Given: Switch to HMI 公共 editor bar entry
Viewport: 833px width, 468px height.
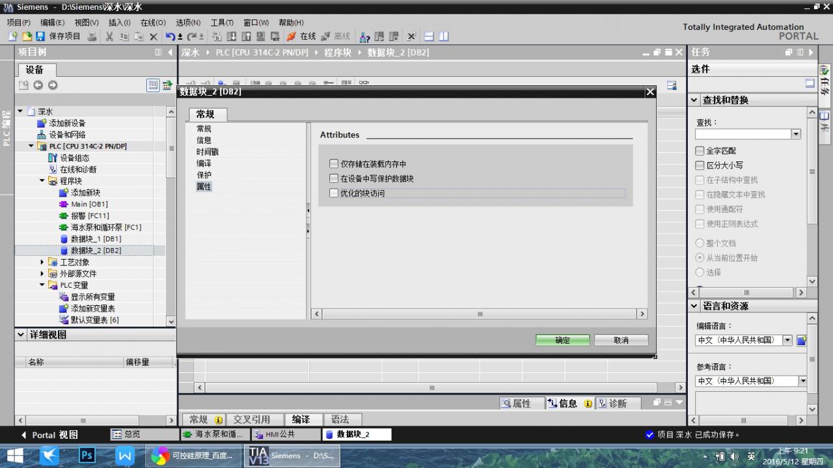Looking at the screenshot, I should point(285,434).
